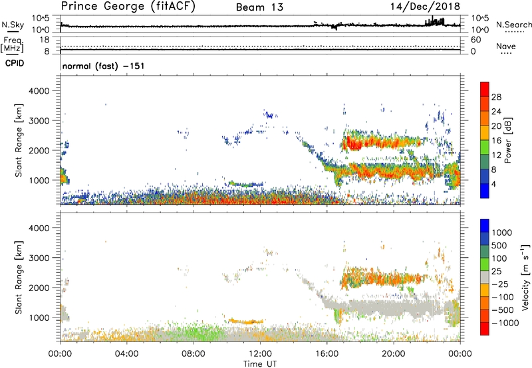Click the "Freq. [MHz]" axis label
Image resolution: width=532 pixels, height=368 pixels.
[x=12, y=45]
